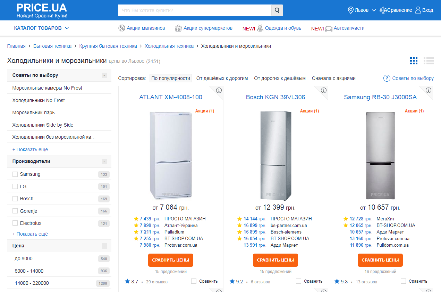Open Акции (1) on Bosch card
The width and height of the screenshot is (441, 292).
309,111
